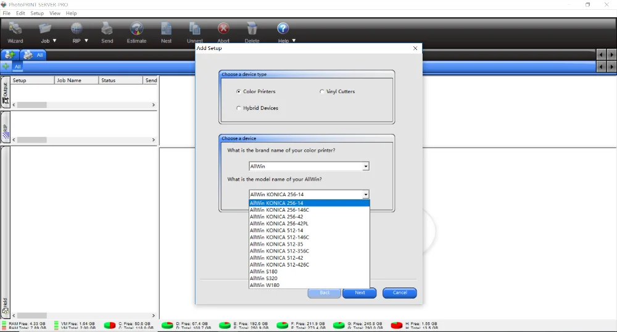Open the Help question mark icon
This screenshot has width=617, height=332.
pyautogui.click(x=283, y=28)
